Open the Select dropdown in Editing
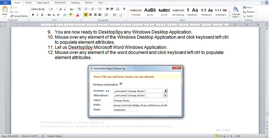Viewport: 269px width, 138px height. [249, 16]
